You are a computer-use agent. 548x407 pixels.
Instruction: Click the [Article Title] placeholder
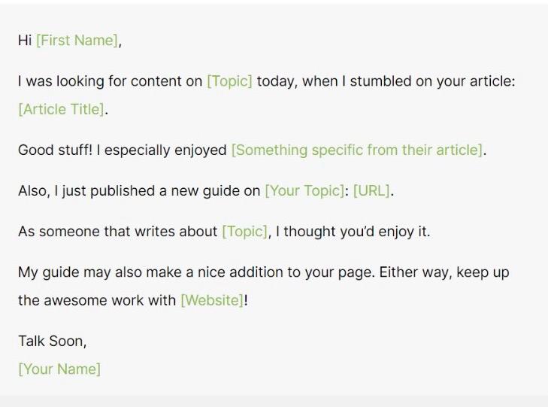(x=62, y=109)
